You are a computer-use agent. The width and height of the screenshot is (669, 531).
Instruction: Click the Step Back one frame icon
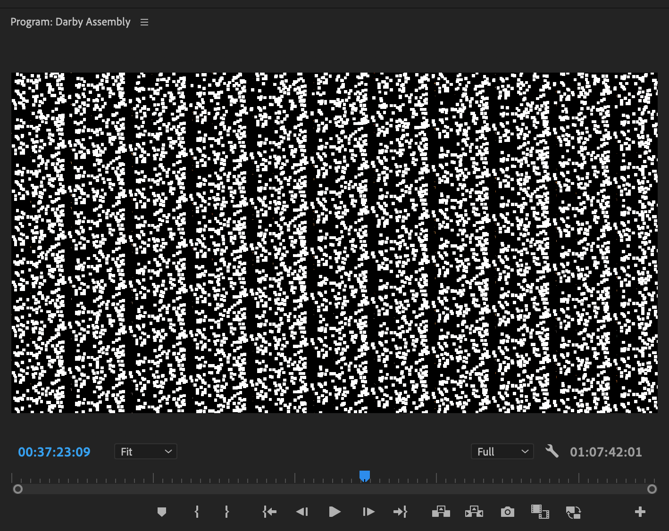point(302,512)
